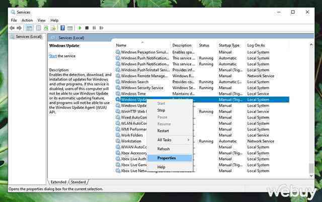Click the Start Service play icon
Screen dimensions: 322x202
coord(79,28)
